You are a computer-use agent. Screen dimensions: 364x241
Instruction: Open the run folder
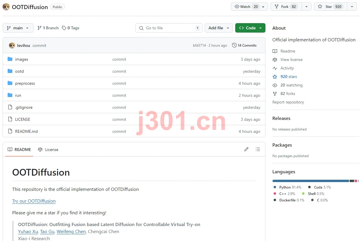(x=18, y=95)
